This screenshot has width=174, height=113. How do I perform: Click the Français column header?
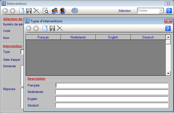pos(43,37)
